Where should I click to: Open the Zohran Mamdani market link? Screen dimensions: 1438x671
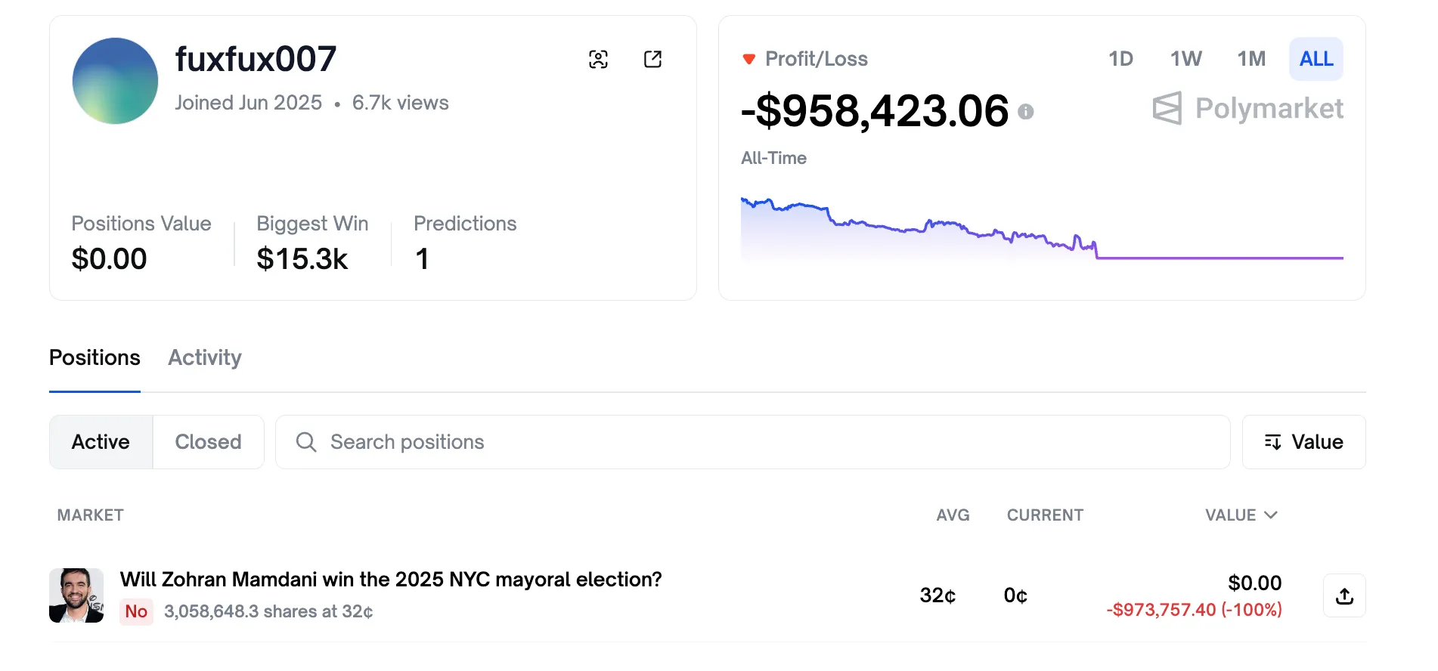pyautogui.click(x=390, y=579)
